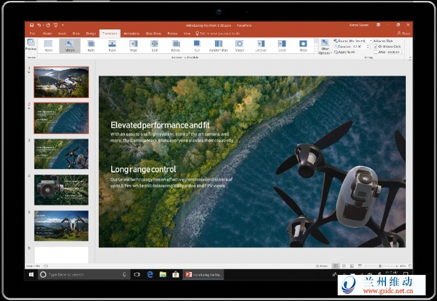The image size is (437, 301).
Task: Choose the Shape transition
Action: click(239, 45)
